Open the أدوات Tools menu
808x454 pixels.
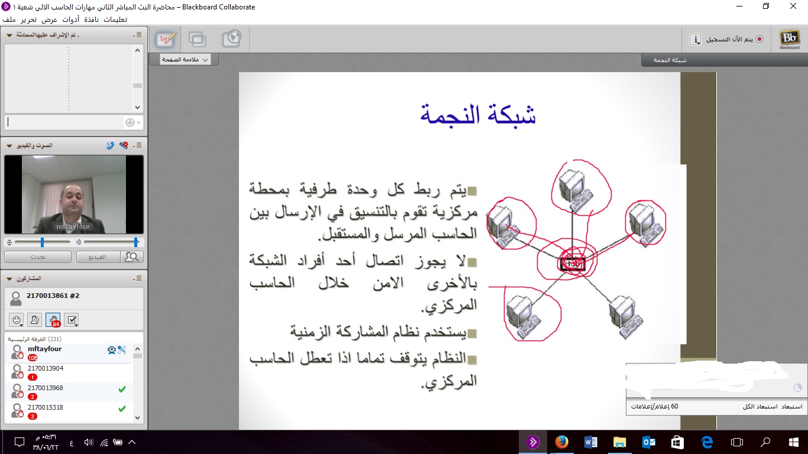tap(72, 20)
